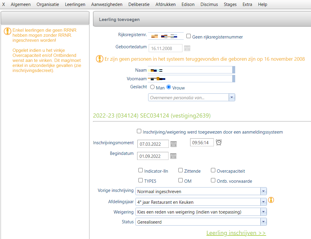Toggle the Overcapaciteit checkbox
The image size is (311, 239).
tap(213, 170)
